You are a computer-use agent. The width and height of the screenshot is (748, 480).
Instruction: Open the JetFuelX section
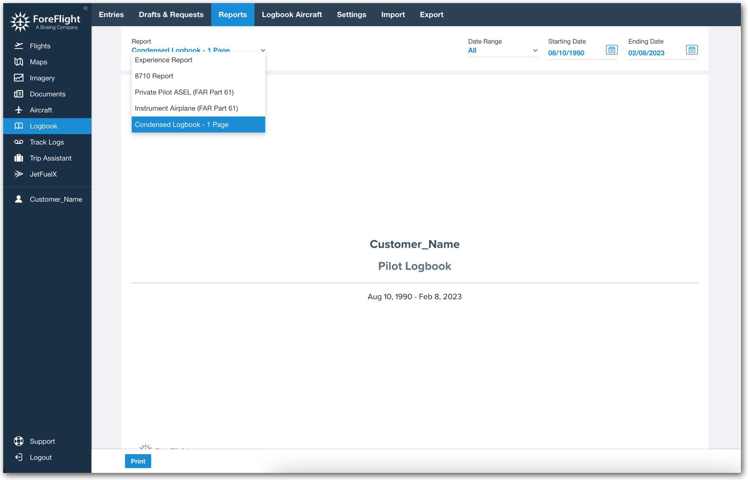tap(43, 174)
